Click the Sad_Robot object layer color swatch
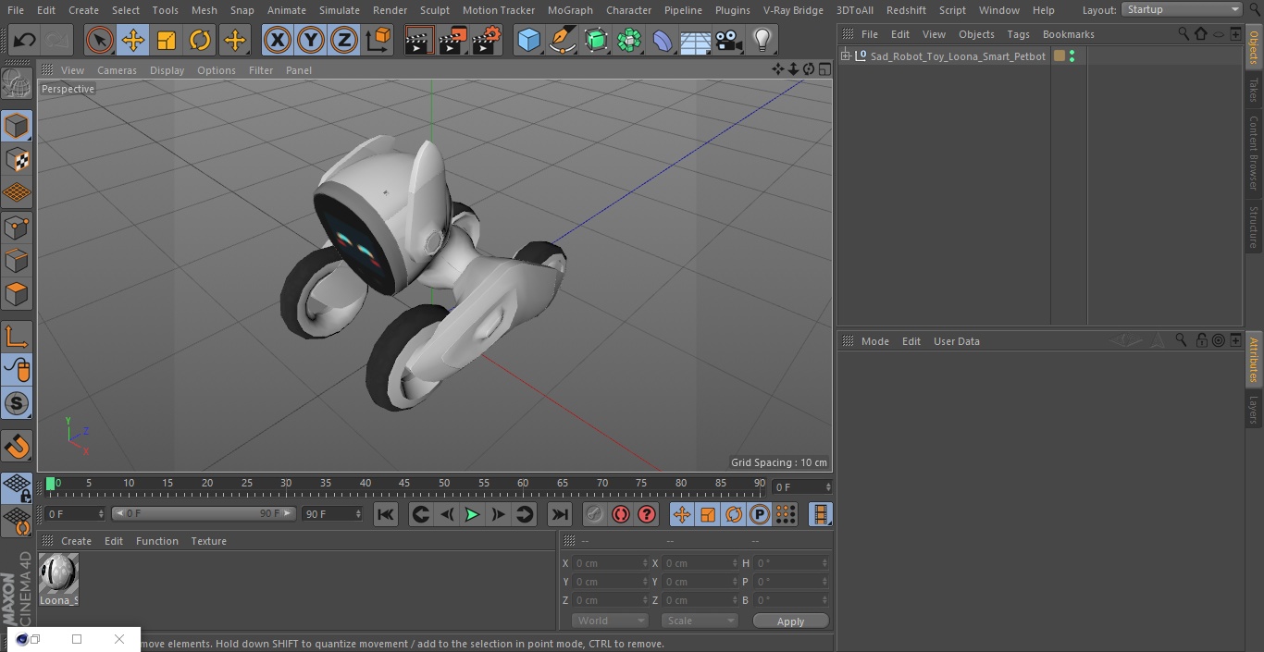1264x652 pixels. 1060,56
